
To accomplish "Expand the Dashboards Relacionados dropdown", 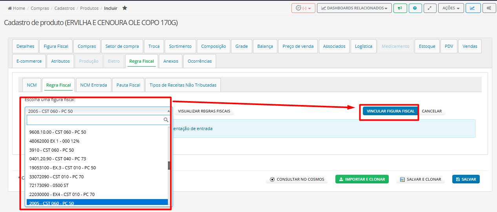I will (x=354, y=8).
